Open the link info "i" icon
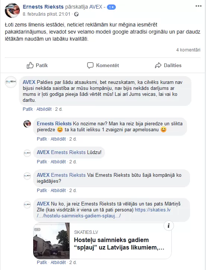 168,226
